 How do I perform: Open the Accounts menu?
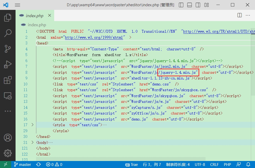click(8, 137)
